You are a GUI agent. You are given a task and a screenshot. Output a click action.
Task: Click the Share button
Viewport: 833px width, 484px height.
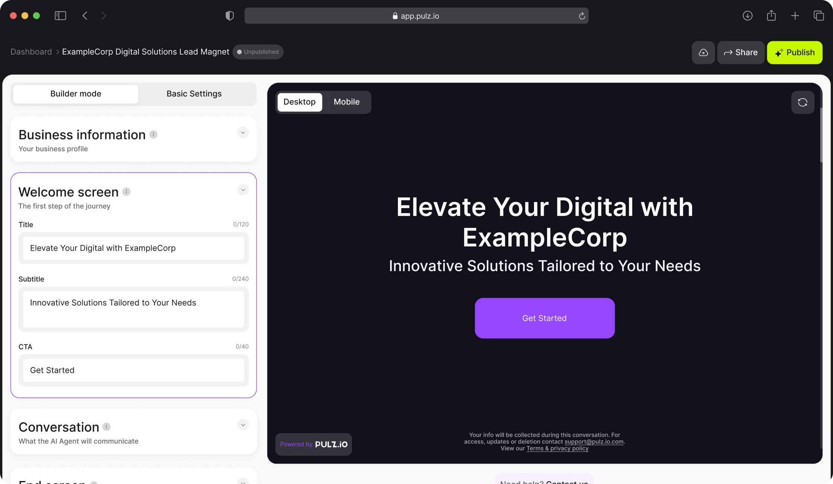pos(740,52)
